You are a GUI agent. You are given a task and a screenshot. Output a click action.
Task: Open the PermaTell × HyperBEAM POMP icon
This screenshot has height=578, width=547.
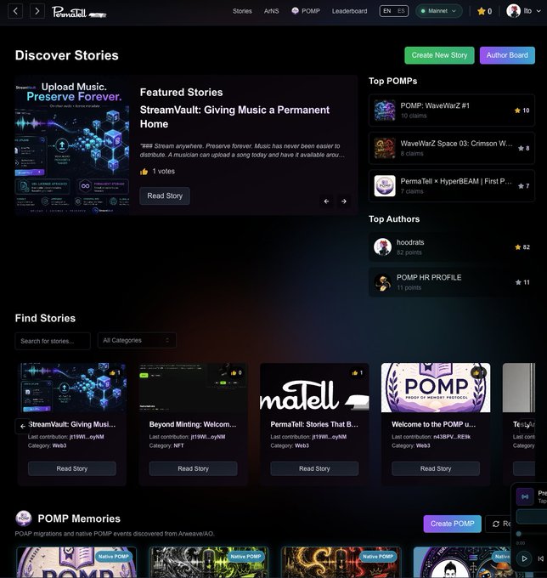pos(385,186)
